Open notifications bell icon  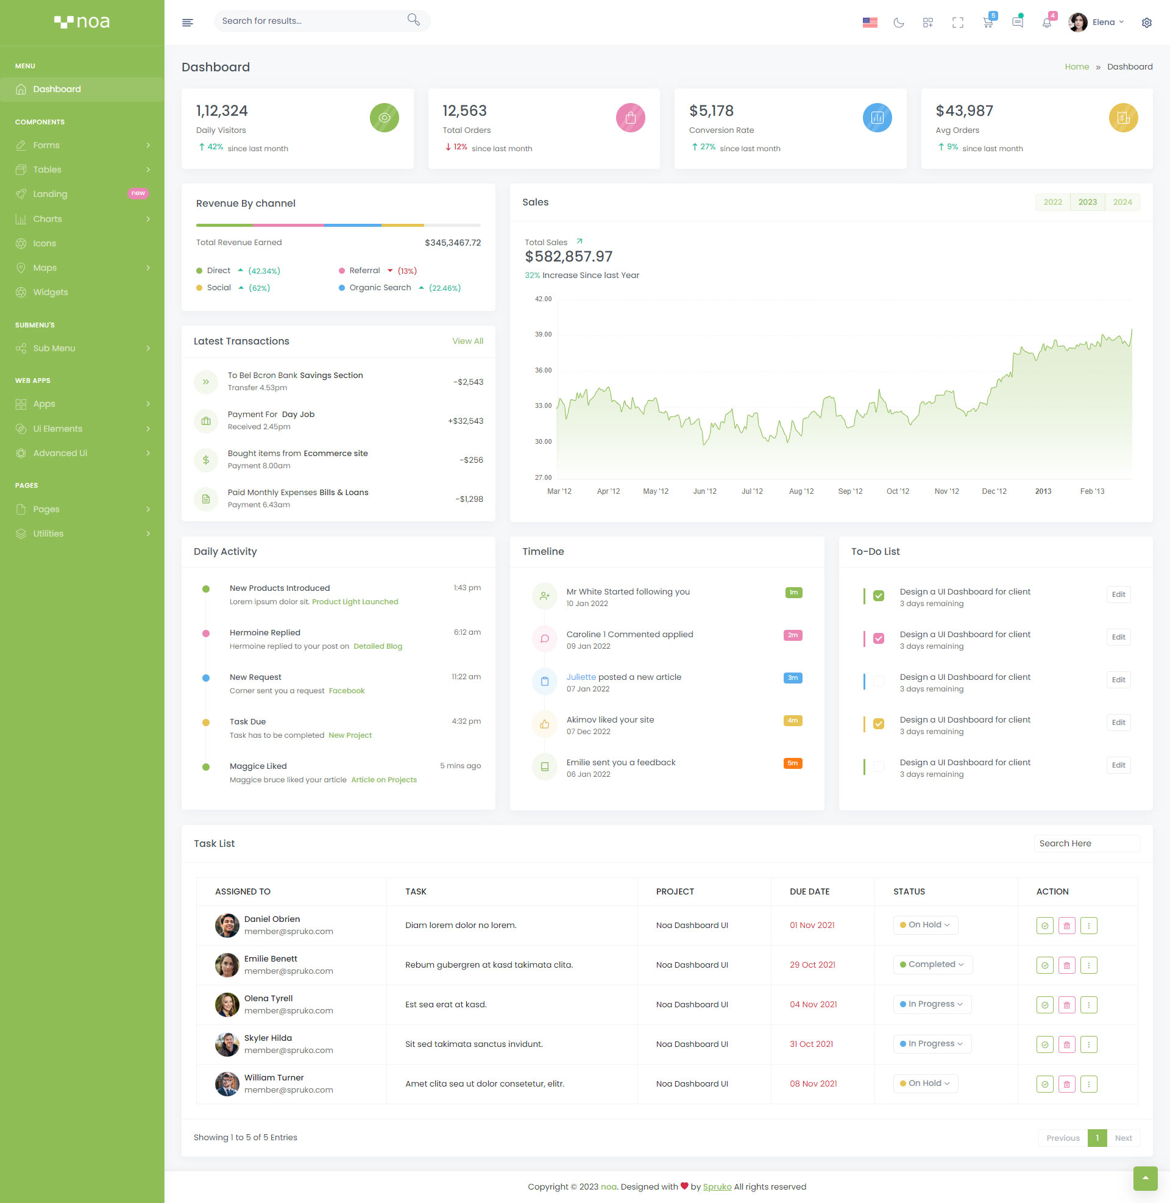1046,23
